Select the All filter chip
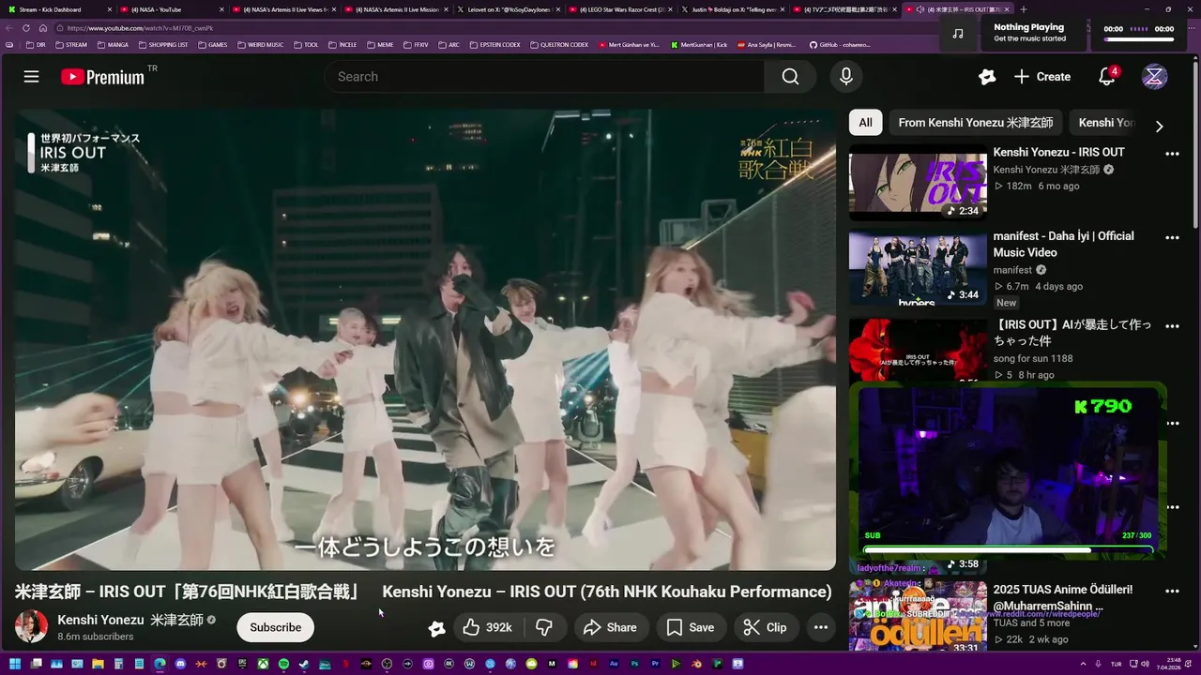 coord(865,123)
